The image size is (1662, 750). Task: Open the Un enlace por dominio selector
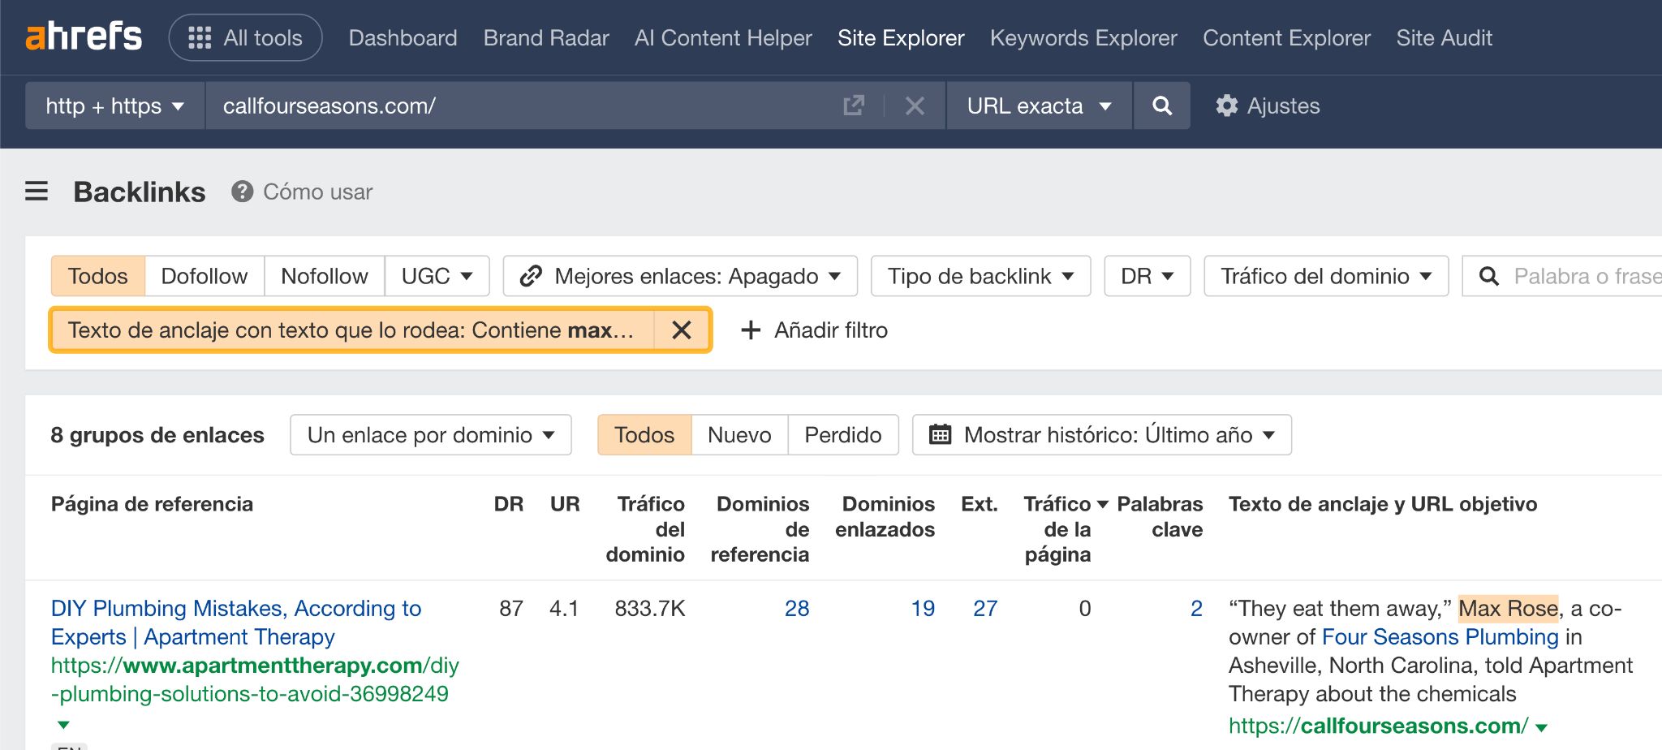(429, 435)
